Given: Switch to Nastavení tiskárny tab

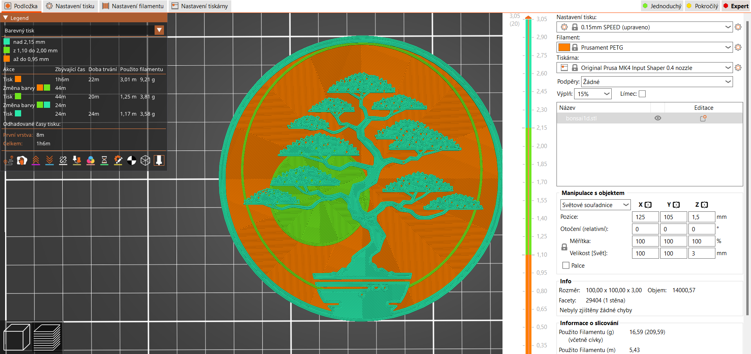Looking at the screenshot, I should 200,6.
